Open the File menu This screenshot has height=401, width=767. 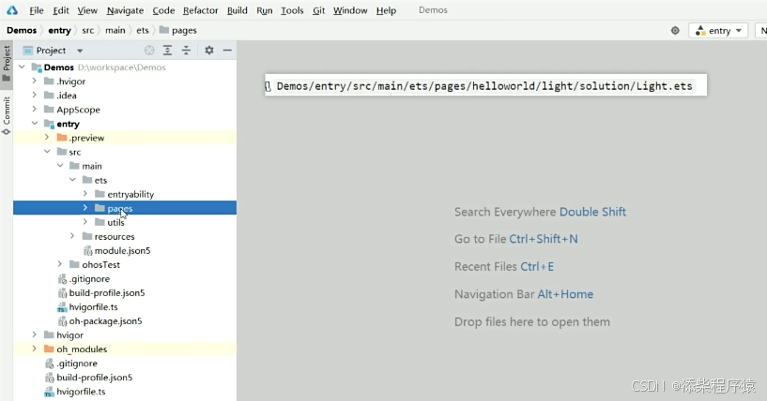(37, 10)
